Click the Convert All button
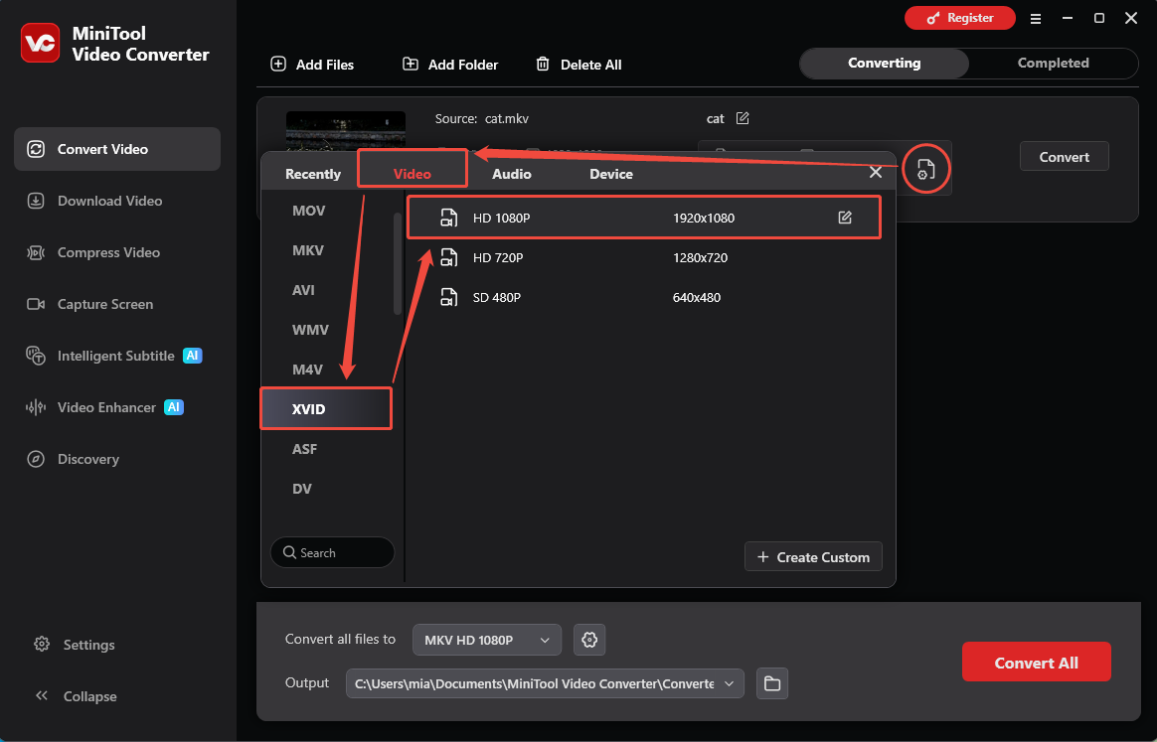Viewport: 1157px width, 742px height. [1036, 663]
